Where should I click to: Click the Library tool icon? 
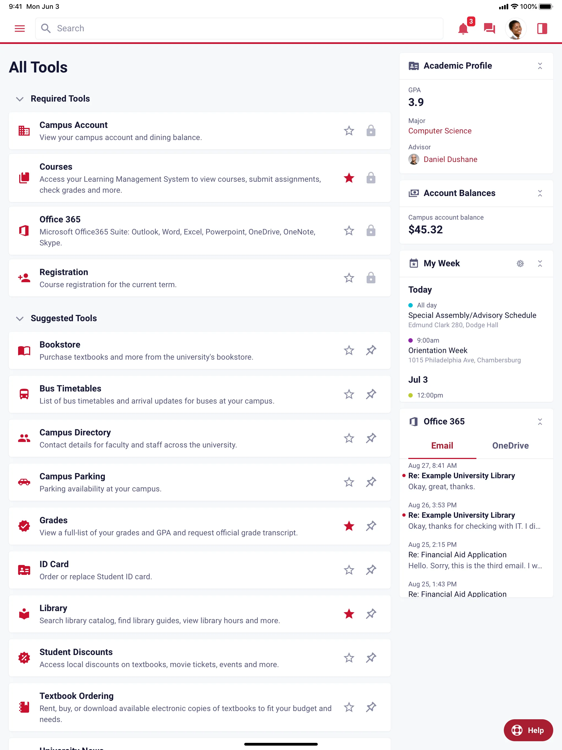(24, 614)
